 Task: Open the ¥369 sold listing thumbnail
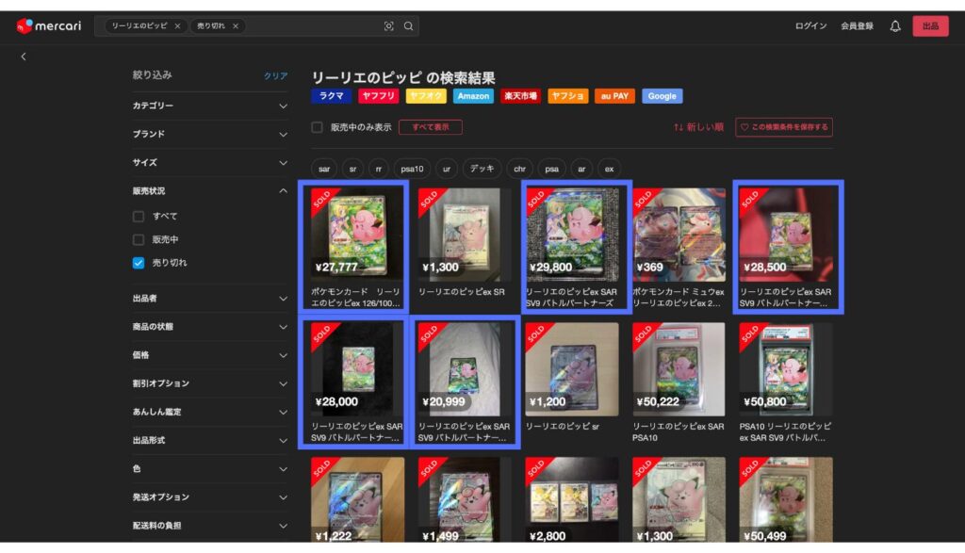click(679, 235)
